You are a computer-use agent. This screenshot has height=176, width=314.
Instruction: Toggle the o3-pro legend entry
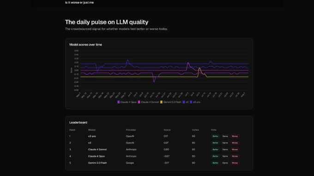(x=195, y=102)
